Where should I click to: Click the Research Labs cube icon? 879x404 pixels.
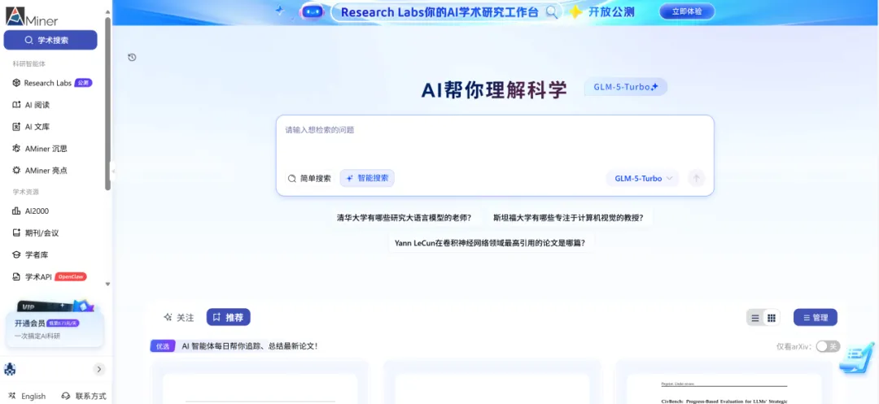pos(16,83)
